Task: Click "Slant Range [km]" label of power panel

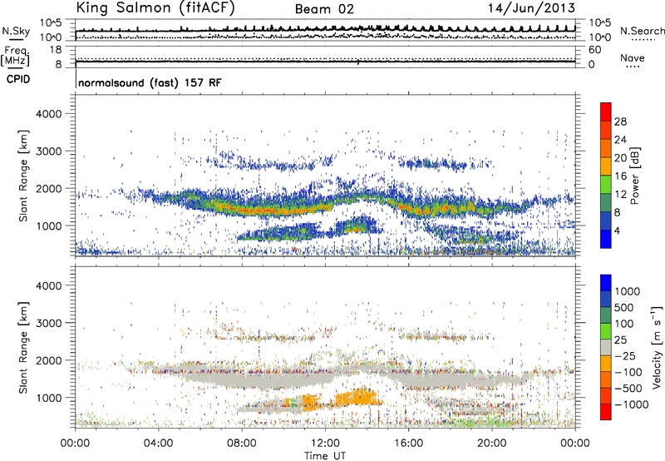Action: point(23,176)
